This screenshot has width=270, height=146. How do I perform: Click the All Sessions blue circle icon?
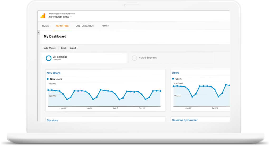coord(49,58)
